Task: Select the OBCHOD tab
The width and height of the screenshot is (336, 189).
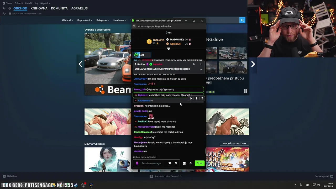Action: [20, 8]
